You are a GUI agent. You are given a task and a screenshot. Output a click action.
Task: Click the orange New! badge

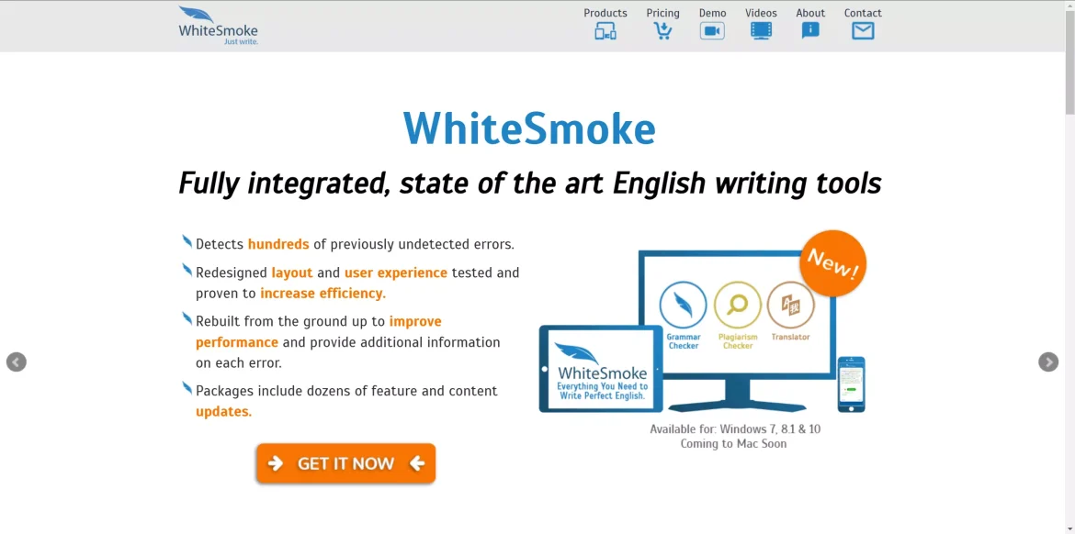833,263
